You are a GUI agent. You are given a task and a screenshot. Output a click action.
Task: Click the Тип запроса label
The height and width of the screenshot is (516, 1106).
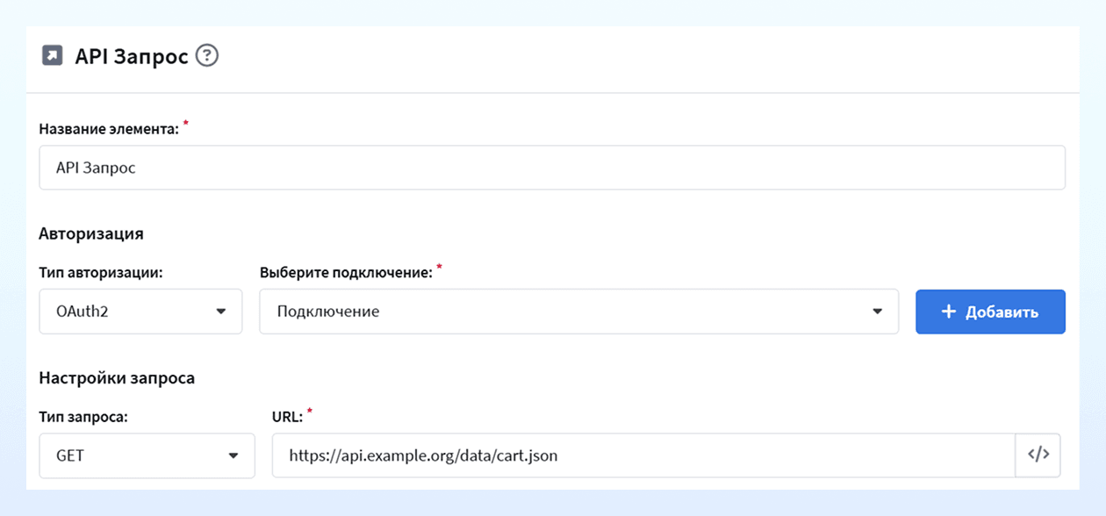83,417
